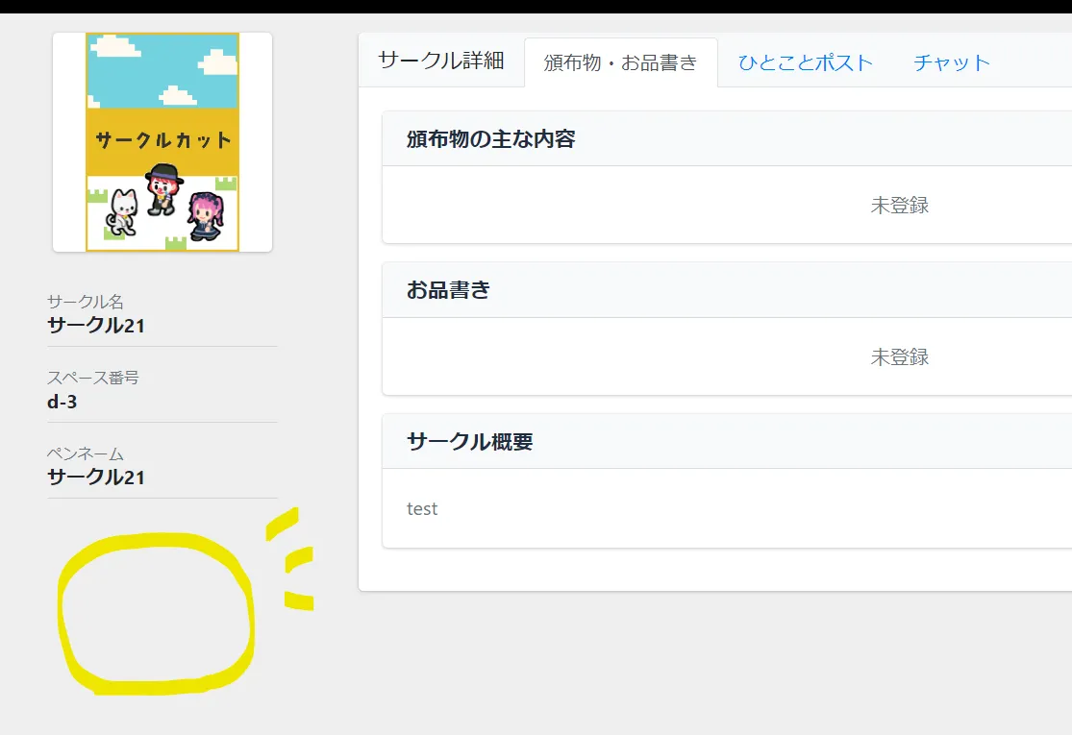Open the 頒布物・お品書き tab
The width and height of the screenshot is (1072, 735).
coord(620,63)
